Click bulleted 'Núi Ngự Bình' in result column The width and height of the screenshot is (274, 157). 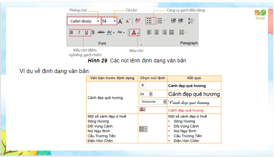point(185,131)
